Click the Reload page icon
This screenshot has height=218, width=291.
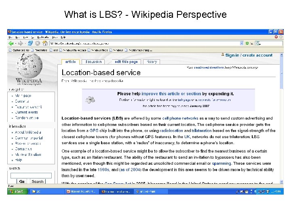click(x=30, y=43)
